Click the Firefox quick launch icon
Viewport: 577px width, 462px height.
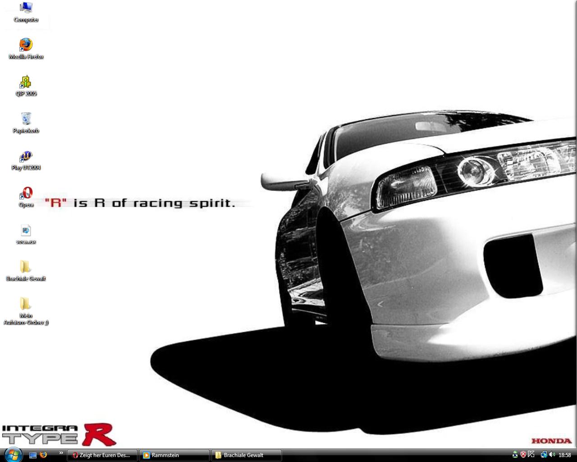coord(43,455)
